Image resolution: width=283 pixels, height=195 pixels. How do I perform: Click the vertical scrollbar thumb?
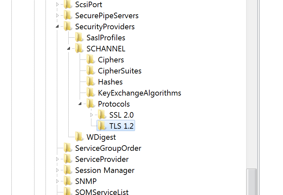pyautogui.click(x=251, y=182)
